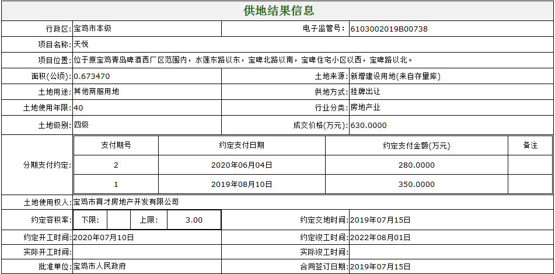This screenshot has width=555, height=274.
Task: Click the 上限 plot ratio value 3.00
Action: pyautogui.click(x=194, y=220)
